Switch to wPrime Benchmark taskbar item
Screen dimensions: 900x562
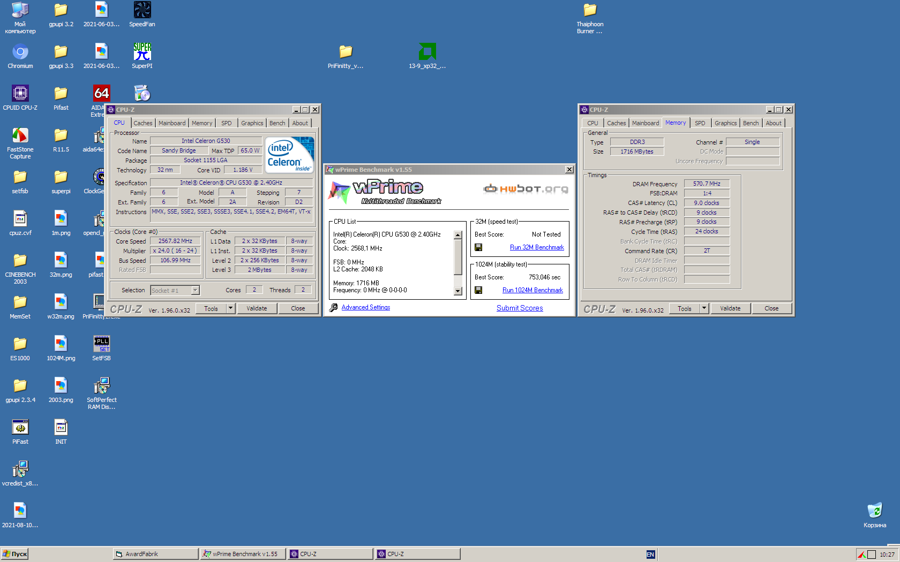coord(243,554)
